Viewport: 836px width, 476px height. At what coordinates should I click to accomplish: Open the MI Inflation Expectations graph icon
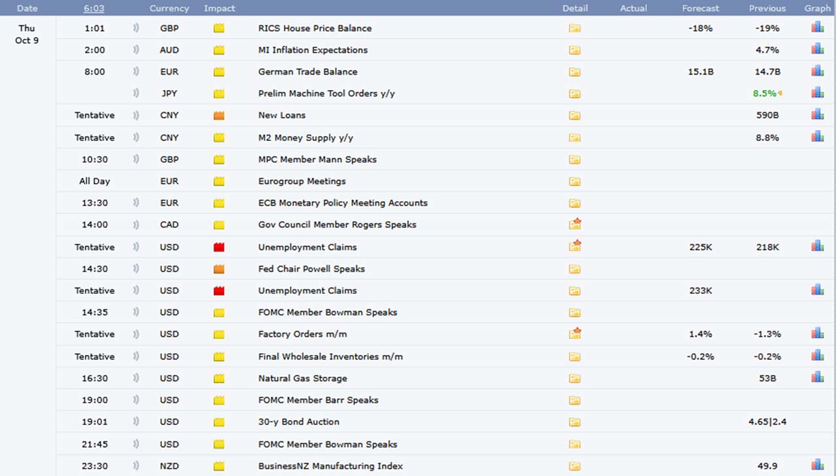[817, 50]
